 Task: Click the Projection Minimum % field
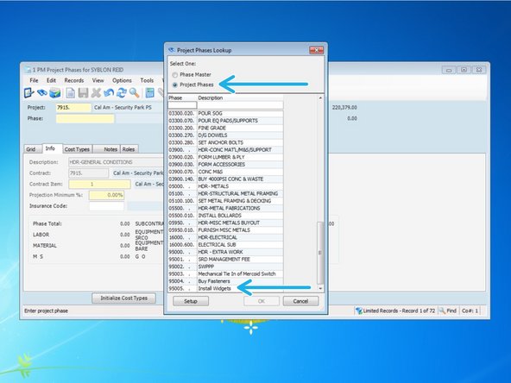106,195
